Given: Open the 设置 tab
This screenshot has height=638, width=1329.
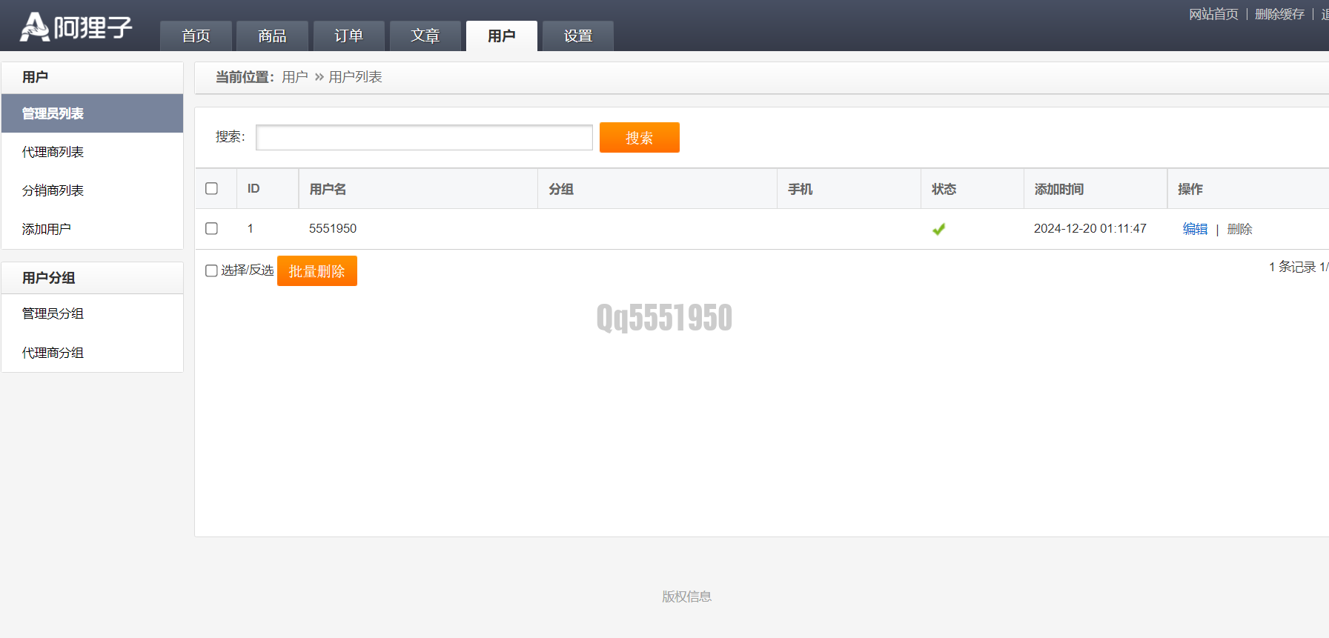Looking at the screenshot, I should pos(578,36).
